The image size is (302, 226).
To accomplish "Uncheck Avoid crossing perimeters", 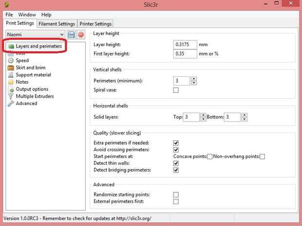I will (176, 150).
